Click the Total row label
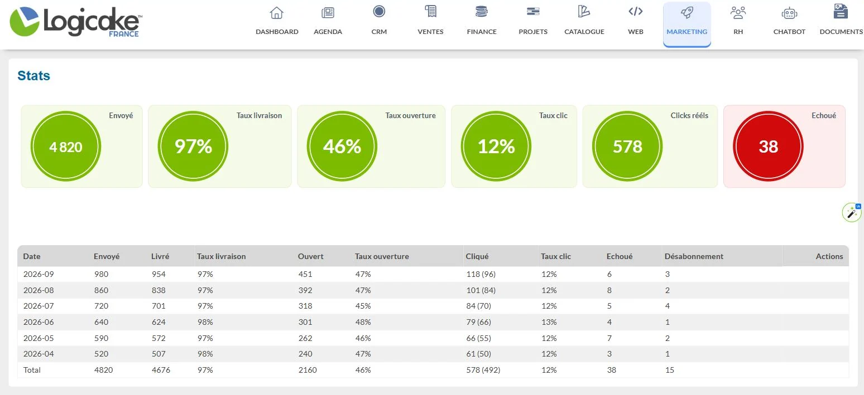The height and width of the screenshot is (395, 864). click(x=32, y=370)
